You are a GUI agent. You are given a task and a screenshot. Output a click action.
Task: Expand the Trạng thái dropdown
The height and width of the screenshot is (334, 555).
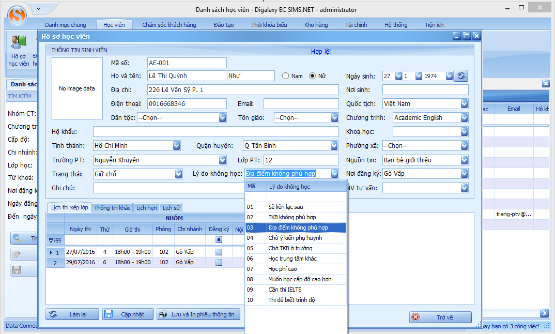click(178, 174)
